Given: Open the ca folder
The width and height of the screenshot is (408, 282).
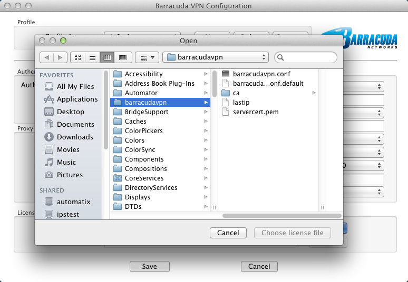Looking at the screenshot, I should [268, 93].
